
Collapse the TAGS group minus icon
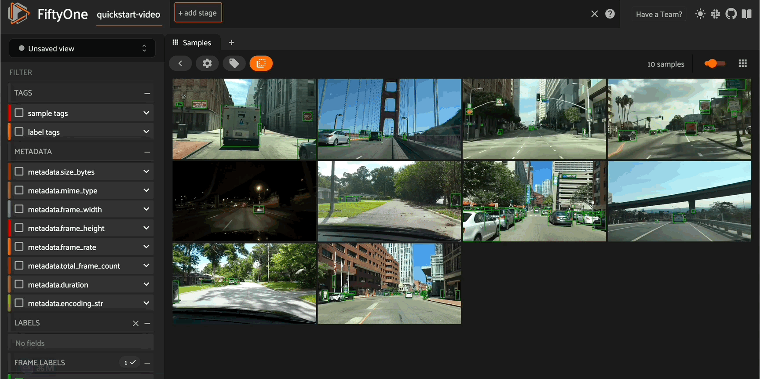(x=147, y=93)
